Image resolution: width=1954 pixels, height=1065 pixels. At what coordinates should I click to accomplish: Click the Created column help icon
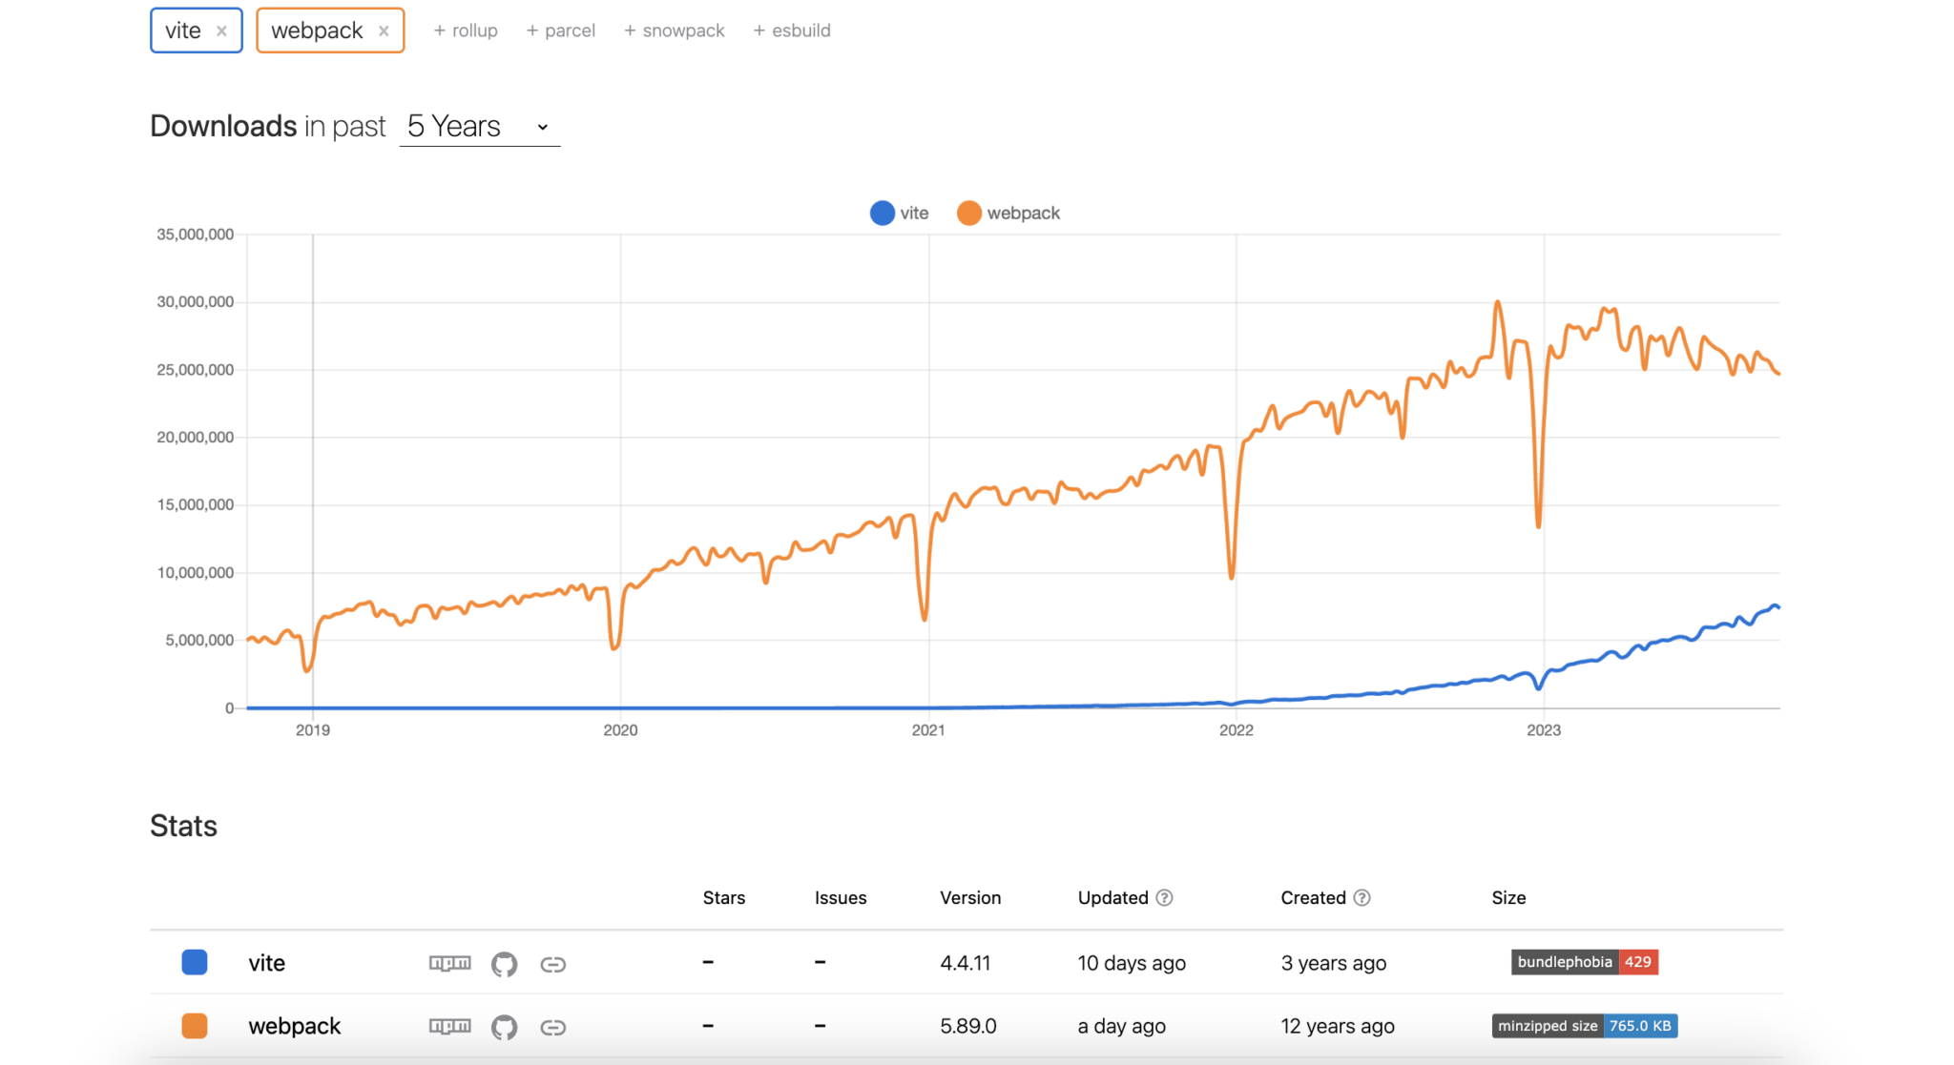[x=1362, y=897]
